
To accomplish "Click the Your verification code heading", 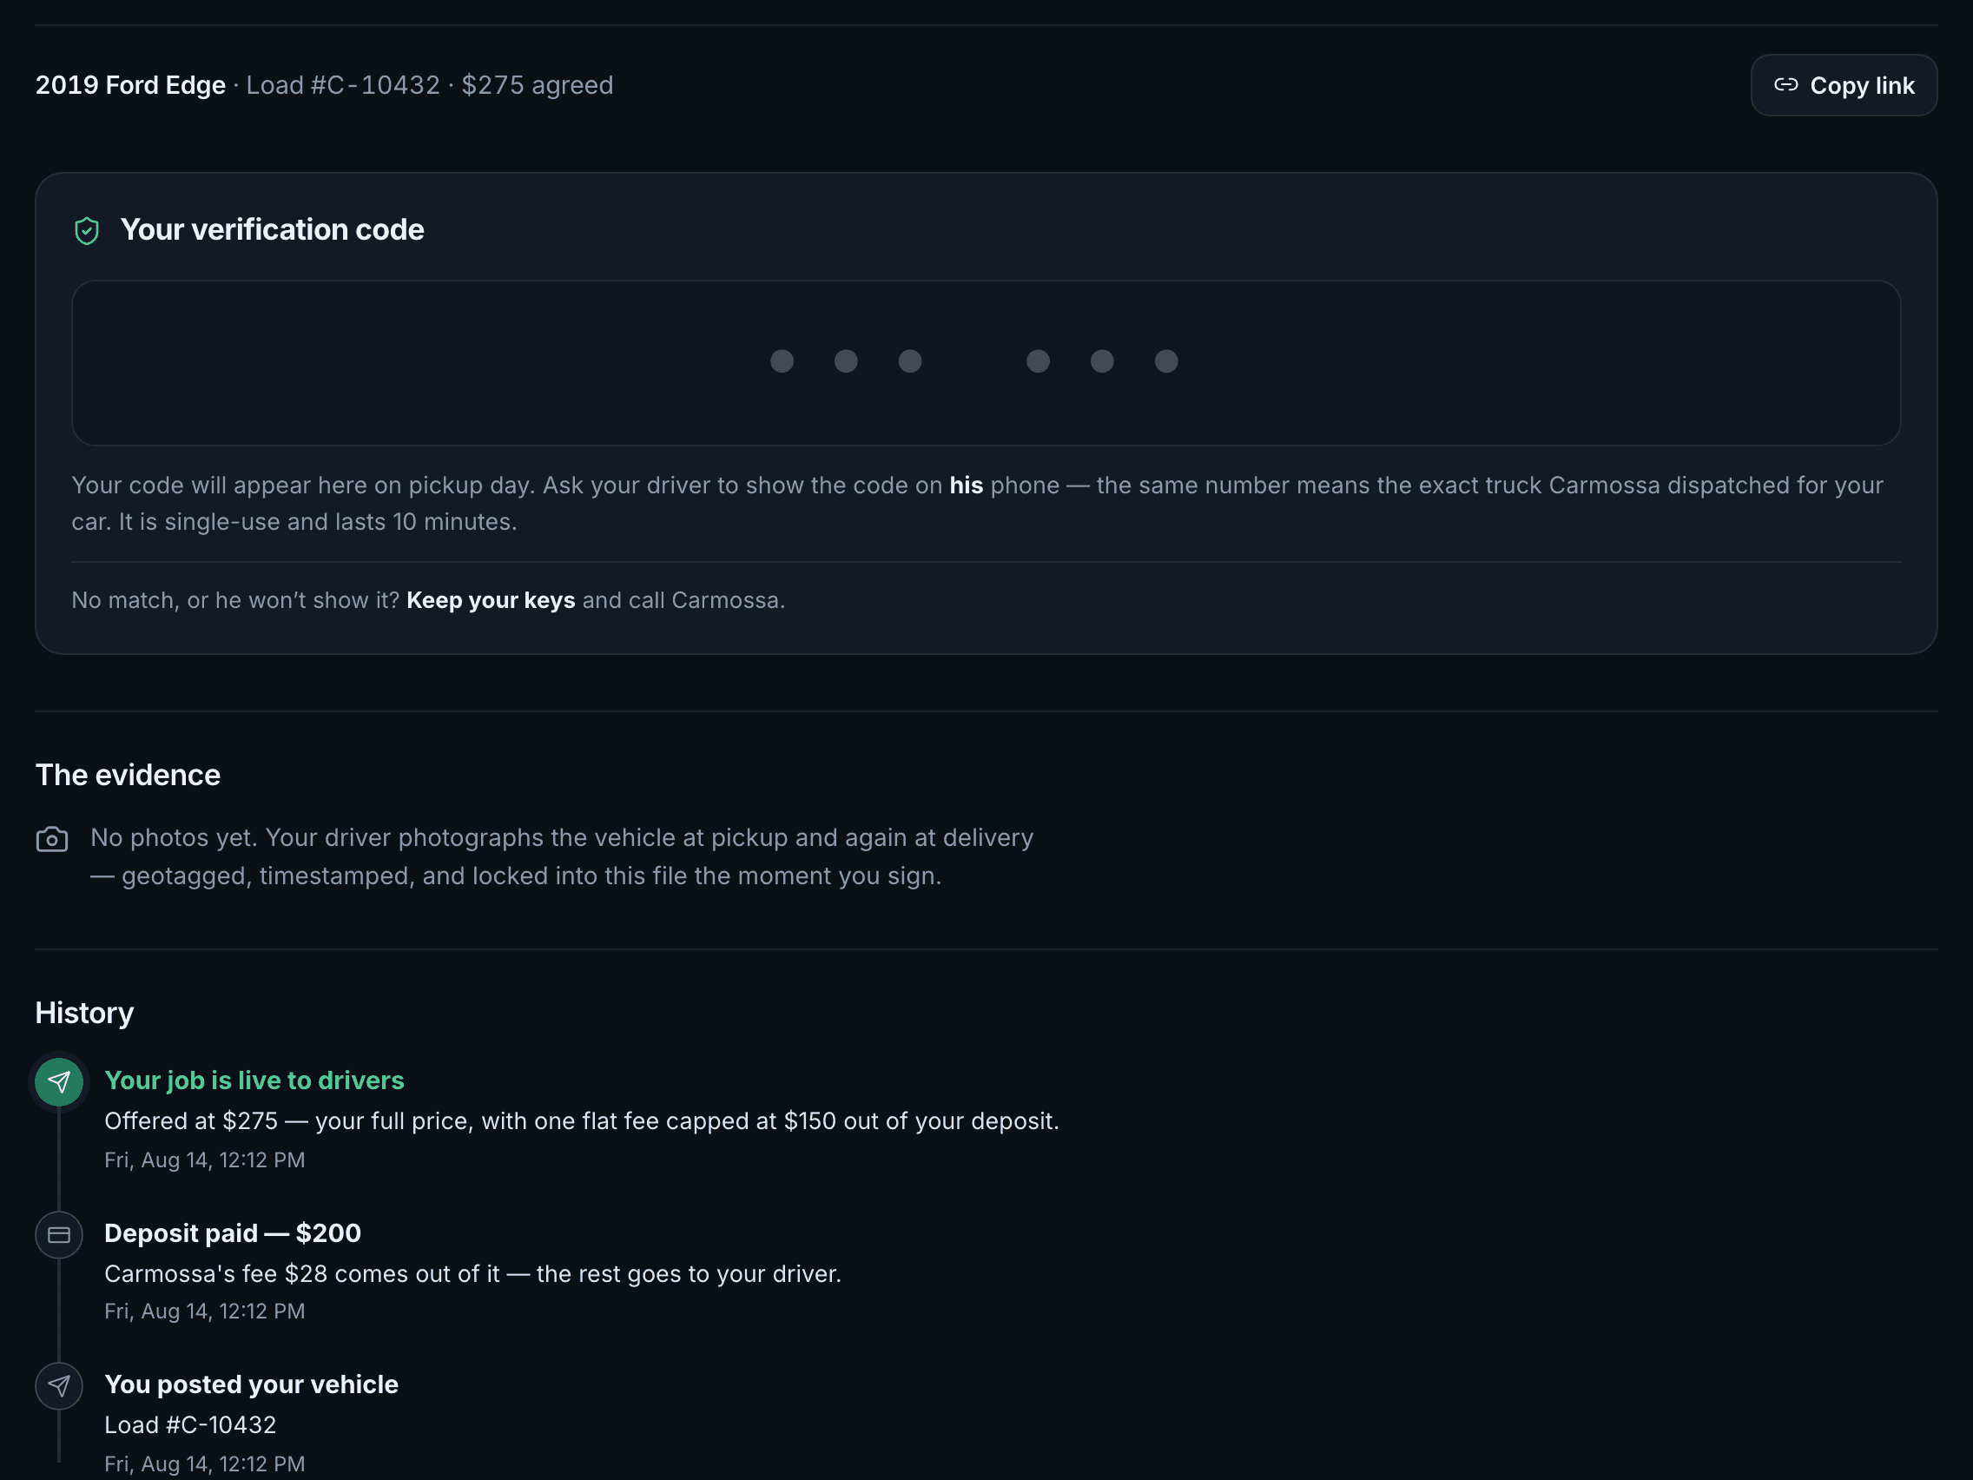I will click(272, 229).
